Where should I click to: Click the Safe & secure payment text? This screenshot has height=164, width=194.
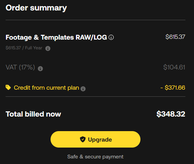pos(96,157)
